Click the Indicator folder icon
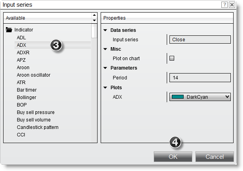The height and width of the screenshot is (171, 243). [x=9, y=30]
